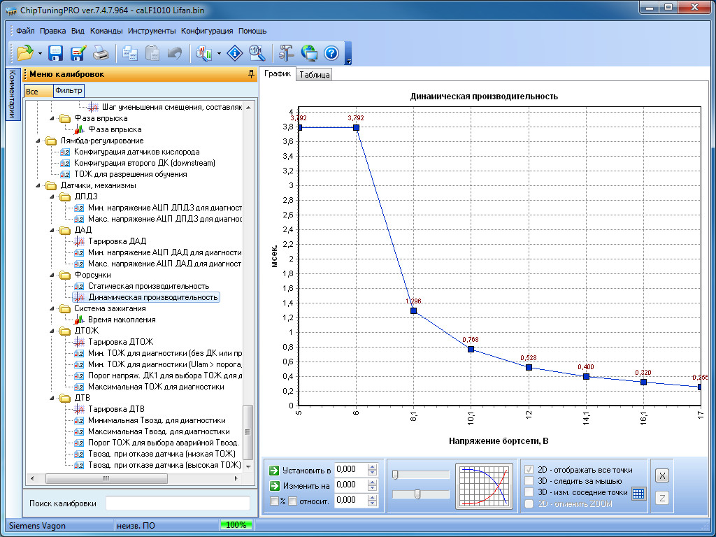Click the blue floppy disk Save icon
Viewport: 716px width, 537px height.
pos(56,52)
